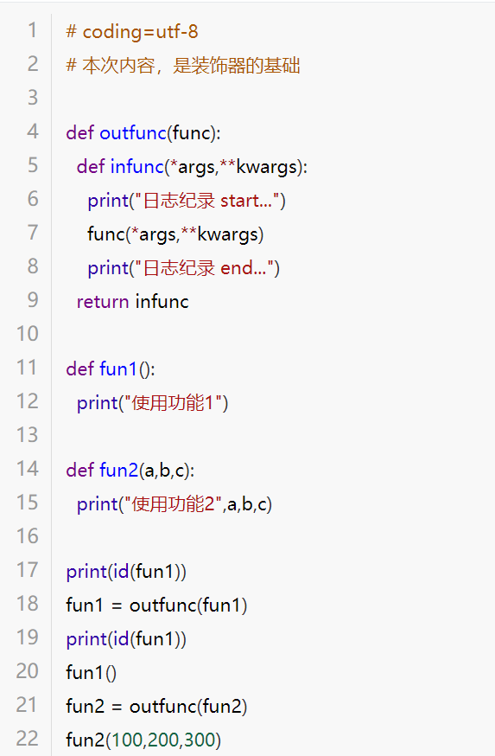The image size is (495, 756).
Task: Click the outfunc function name definition
Action: [133, 132]
